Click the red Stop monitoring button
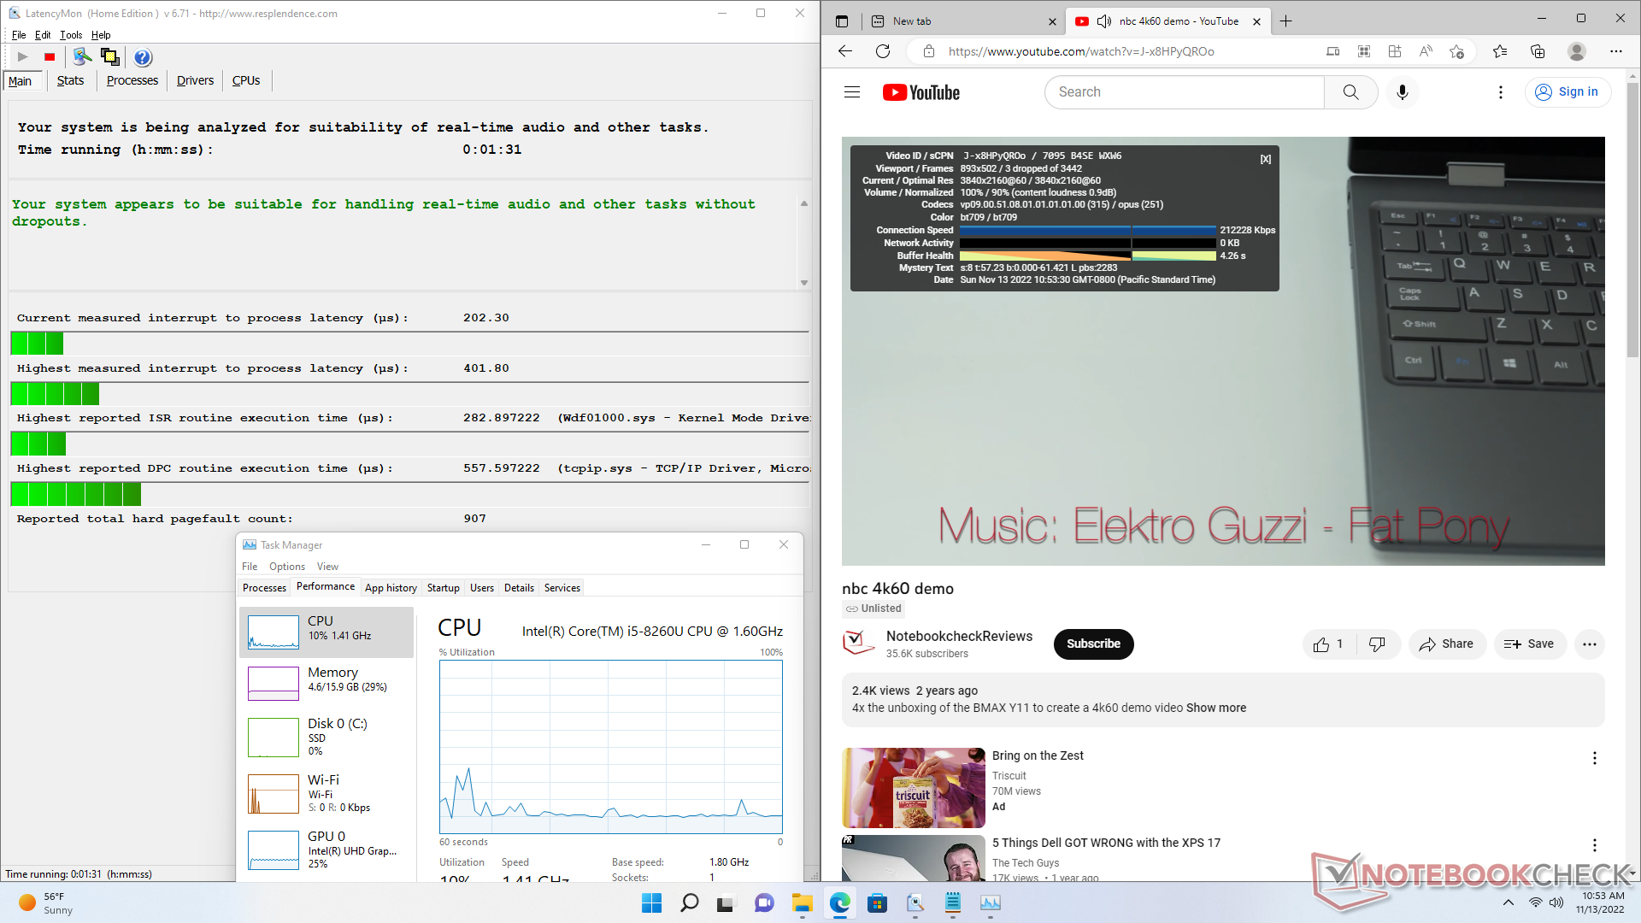 [x=50, y=57]
